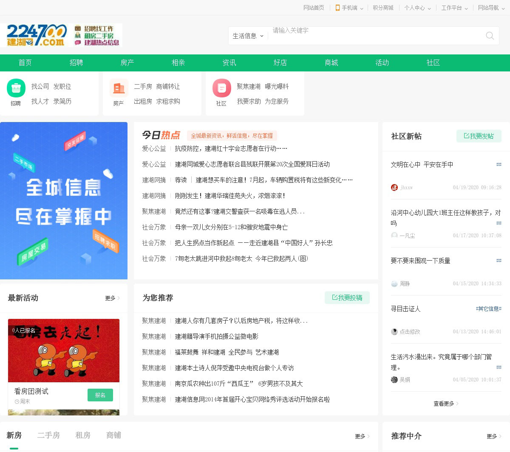510x452 pixels.
Task: Click 吴娟 user avatar
Action: coord(394,380)
